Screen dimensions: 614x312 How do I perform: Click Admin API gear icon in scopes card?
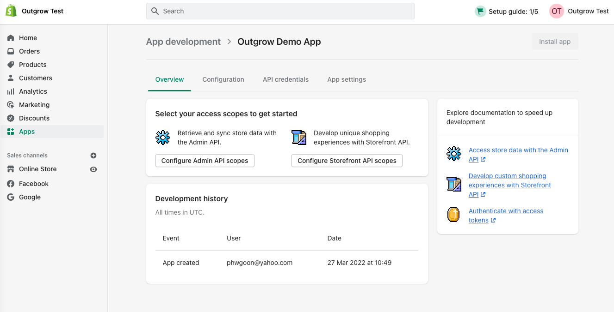[163, 138]
